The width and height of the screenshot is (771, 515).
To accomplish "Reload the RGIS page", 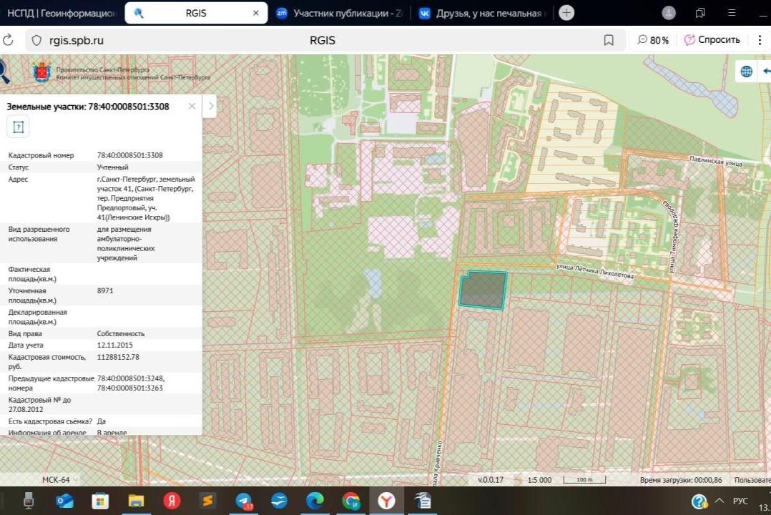I will pos(8,41).
